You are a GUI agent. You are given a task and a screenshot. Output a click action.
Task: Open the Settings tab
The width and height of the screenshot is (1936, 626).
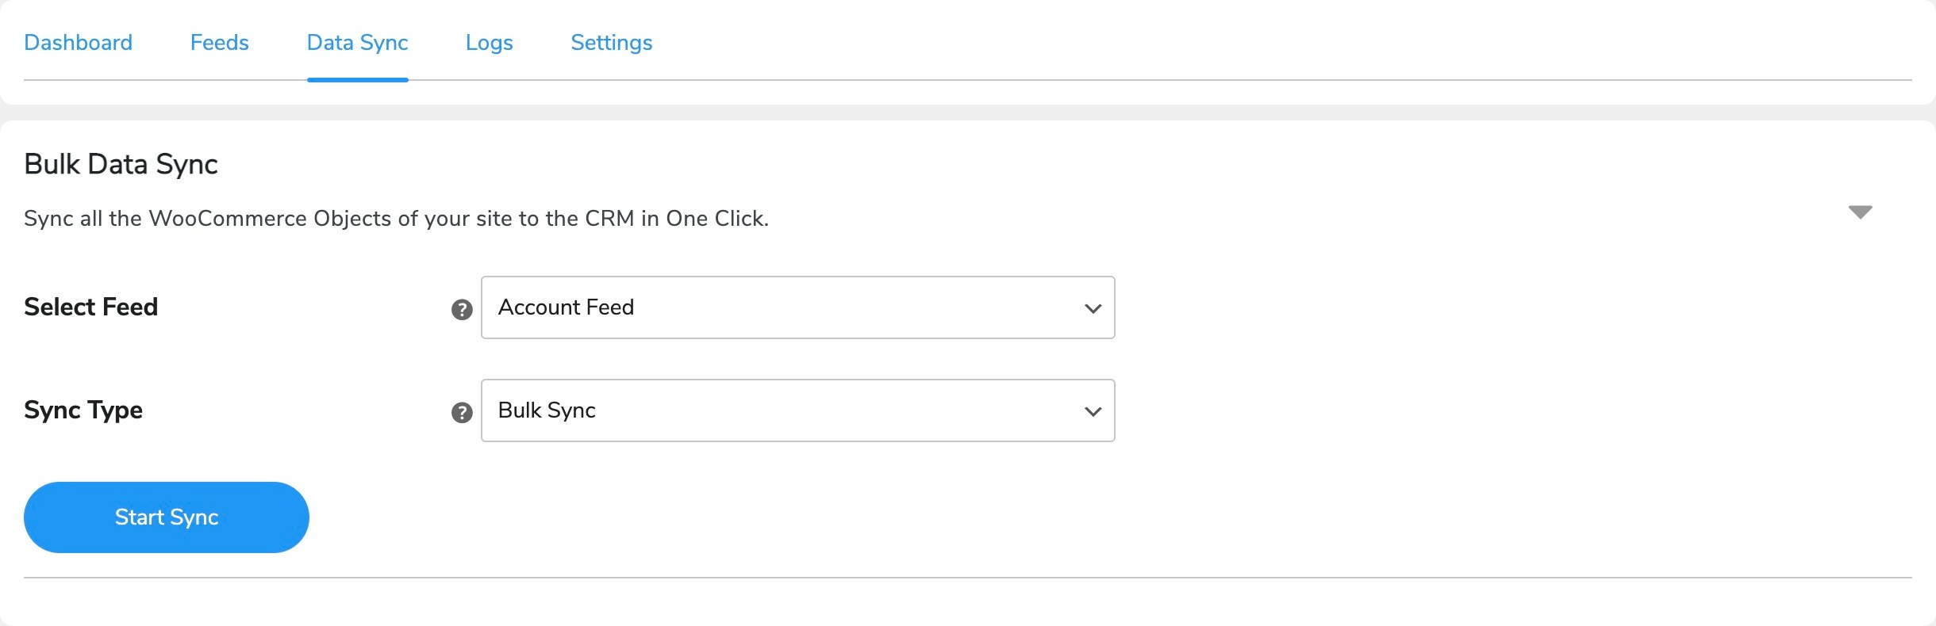tap(611, 43)
